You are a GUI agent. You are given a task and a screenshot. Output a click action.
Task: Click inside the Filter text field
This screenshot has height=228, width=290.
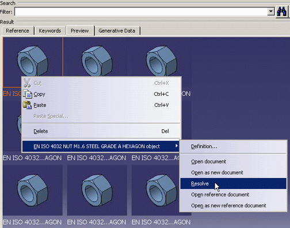141,12
